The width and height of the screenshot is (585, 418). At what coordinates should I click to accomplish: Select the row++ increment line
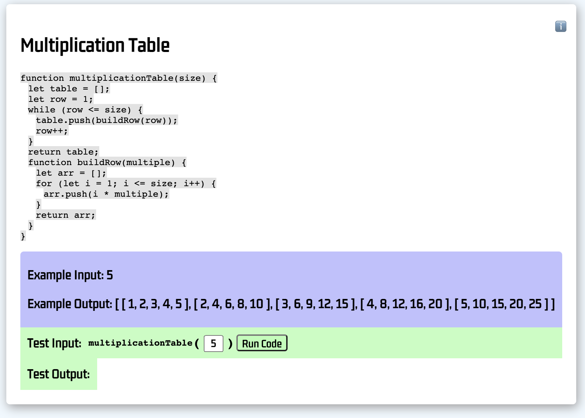click(x=52, y=131)
